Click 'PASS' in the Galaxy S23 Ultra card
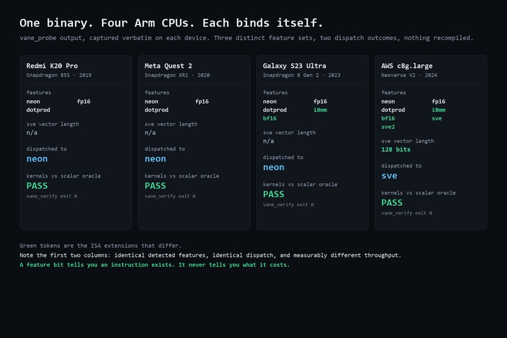The width and height of the screenshot is (507, 338). pyautogui.click(x=274, y=194)
